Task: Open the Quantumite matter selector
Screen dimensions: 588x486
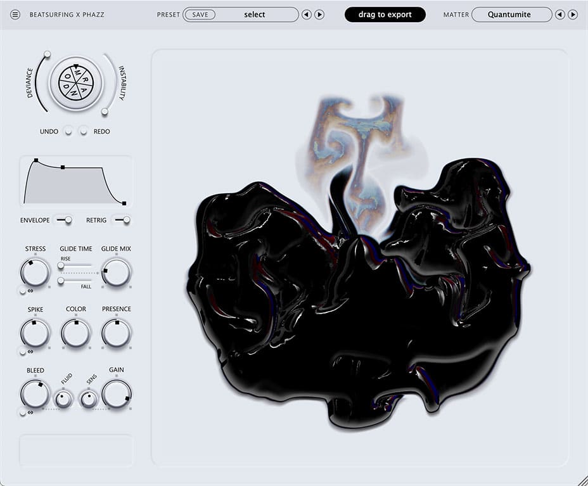Action: [511, 14]
